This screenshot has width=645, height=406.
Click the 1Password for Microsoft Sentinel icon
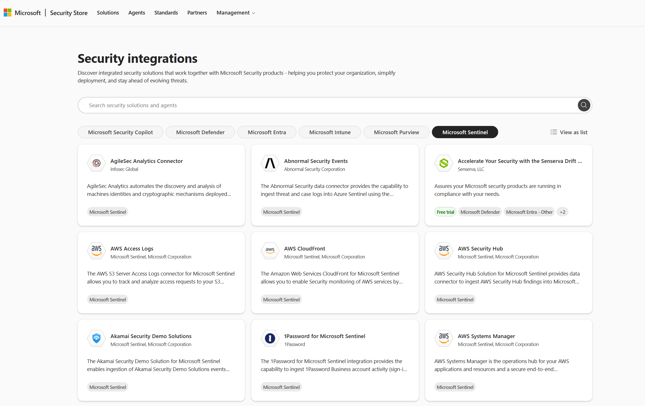pos(270,339)
